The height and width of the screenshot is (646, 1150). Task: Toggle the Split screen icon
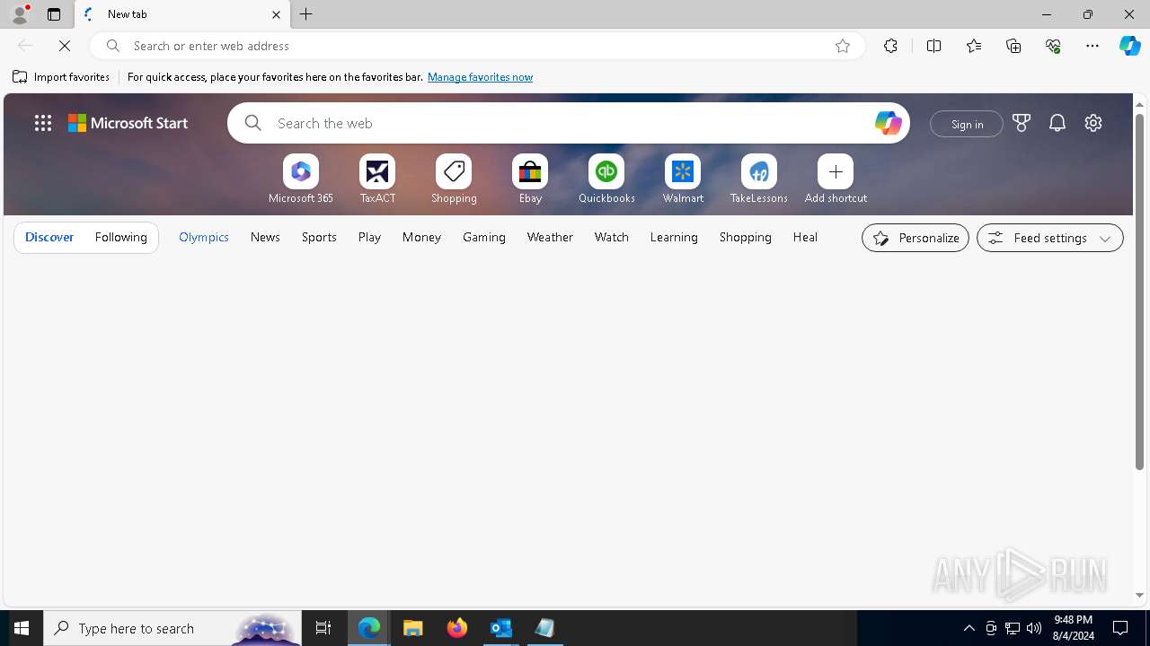[x=933, y=46]
